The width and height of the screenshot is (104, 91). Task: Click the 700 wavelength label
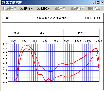56,41
